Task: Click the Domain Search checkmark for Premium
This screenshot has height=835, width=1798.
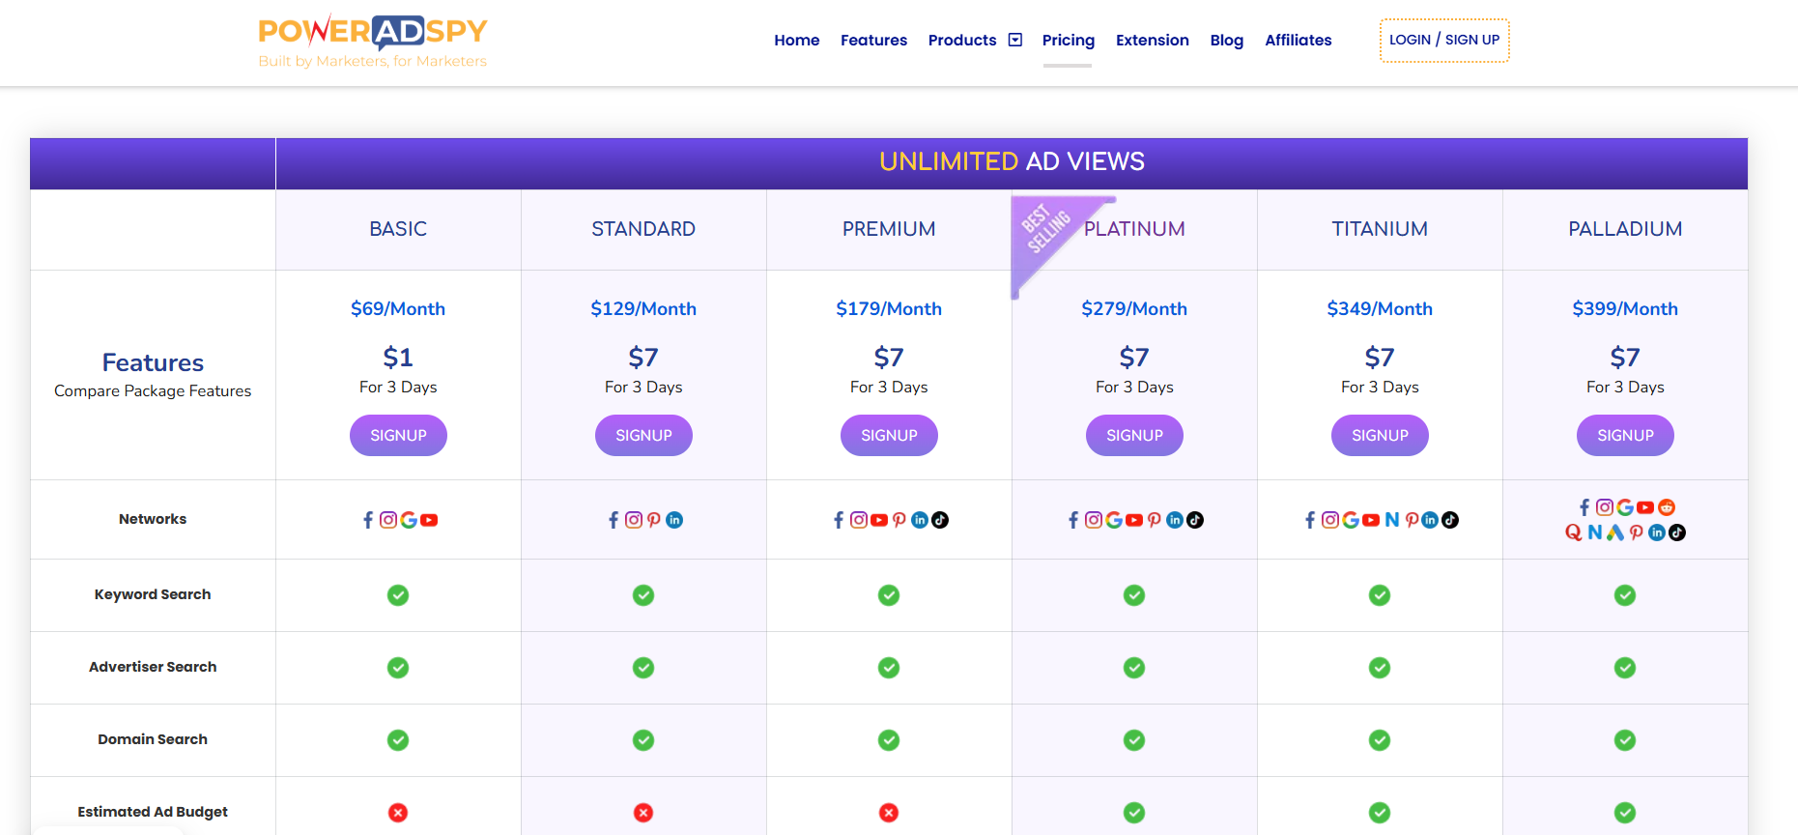Action: tap(889, 740)
